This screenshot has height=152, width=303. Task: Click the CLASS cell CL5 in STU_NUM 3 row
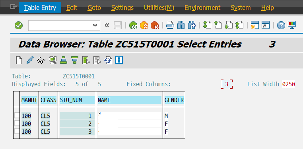pyautogui.click(x=45, y=131)
